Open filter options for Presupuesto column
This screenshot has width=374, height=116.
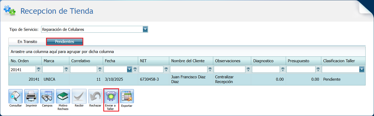[x=318, y=69]
